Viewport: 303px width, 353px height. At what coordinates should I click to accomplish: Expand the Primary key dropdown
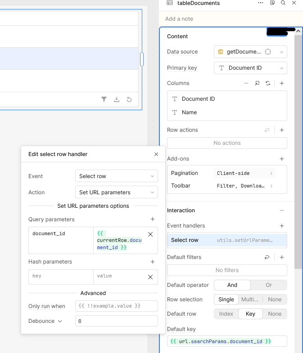(250, 68)
